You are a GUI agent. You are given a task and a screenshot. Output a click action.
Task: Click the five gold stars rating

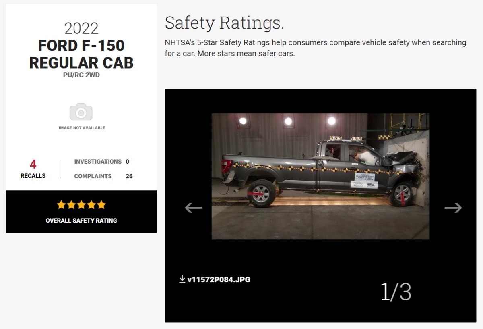pos(81,205)
